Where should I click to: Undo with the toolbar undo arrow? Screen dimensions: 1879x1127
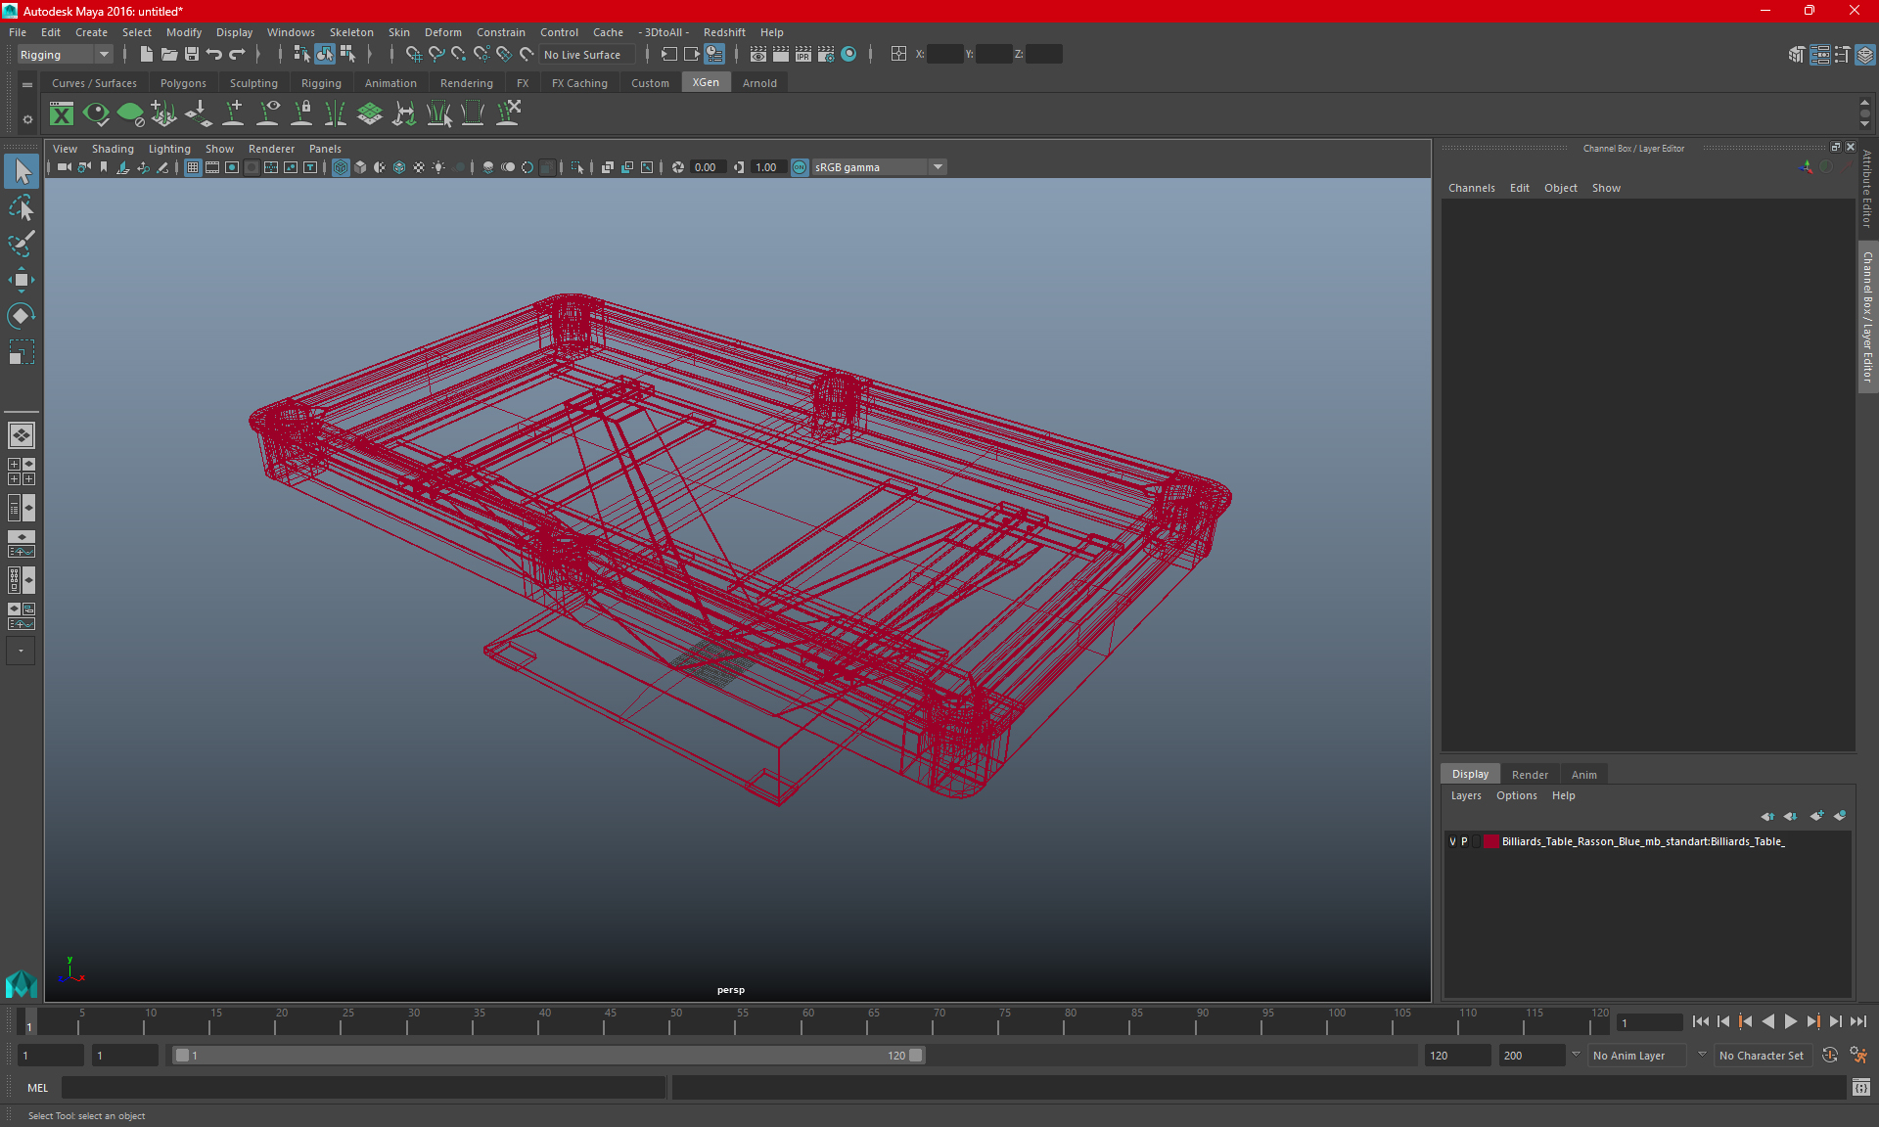pyautogui.click(x=214, y=55)
